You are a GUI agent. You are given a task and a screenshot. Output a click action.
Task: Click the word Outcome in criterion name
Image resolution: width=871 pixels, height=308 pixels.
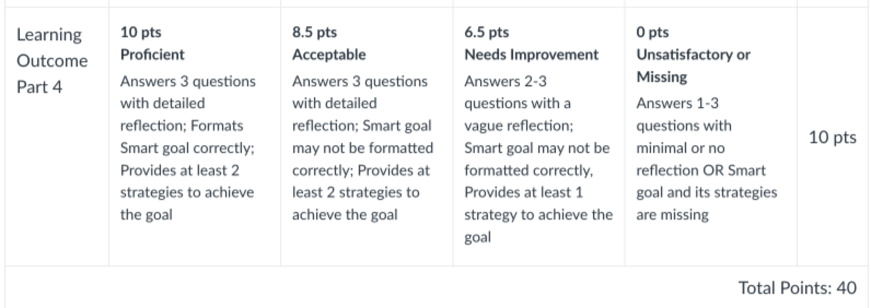(52, 61)
